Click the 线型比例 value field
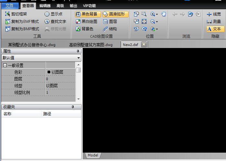Viewport: 226px width, 161px height. (61, 92)
